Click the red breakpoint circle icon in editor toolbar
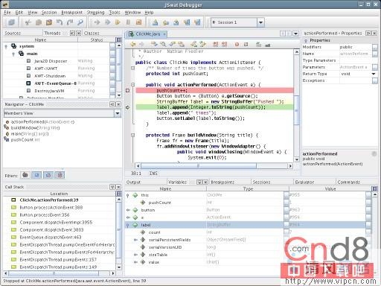381x286 pixels. (x=237, y=45)
